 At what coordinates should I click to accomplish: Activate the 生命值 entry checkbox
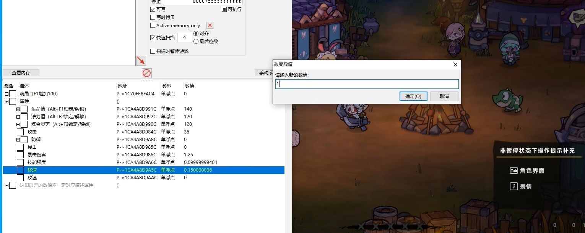pyautogui.click(x=24, y=109)
